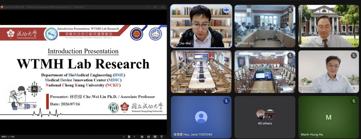Click Lin Che-Wei's speaking audio indicator

point(226,10)
